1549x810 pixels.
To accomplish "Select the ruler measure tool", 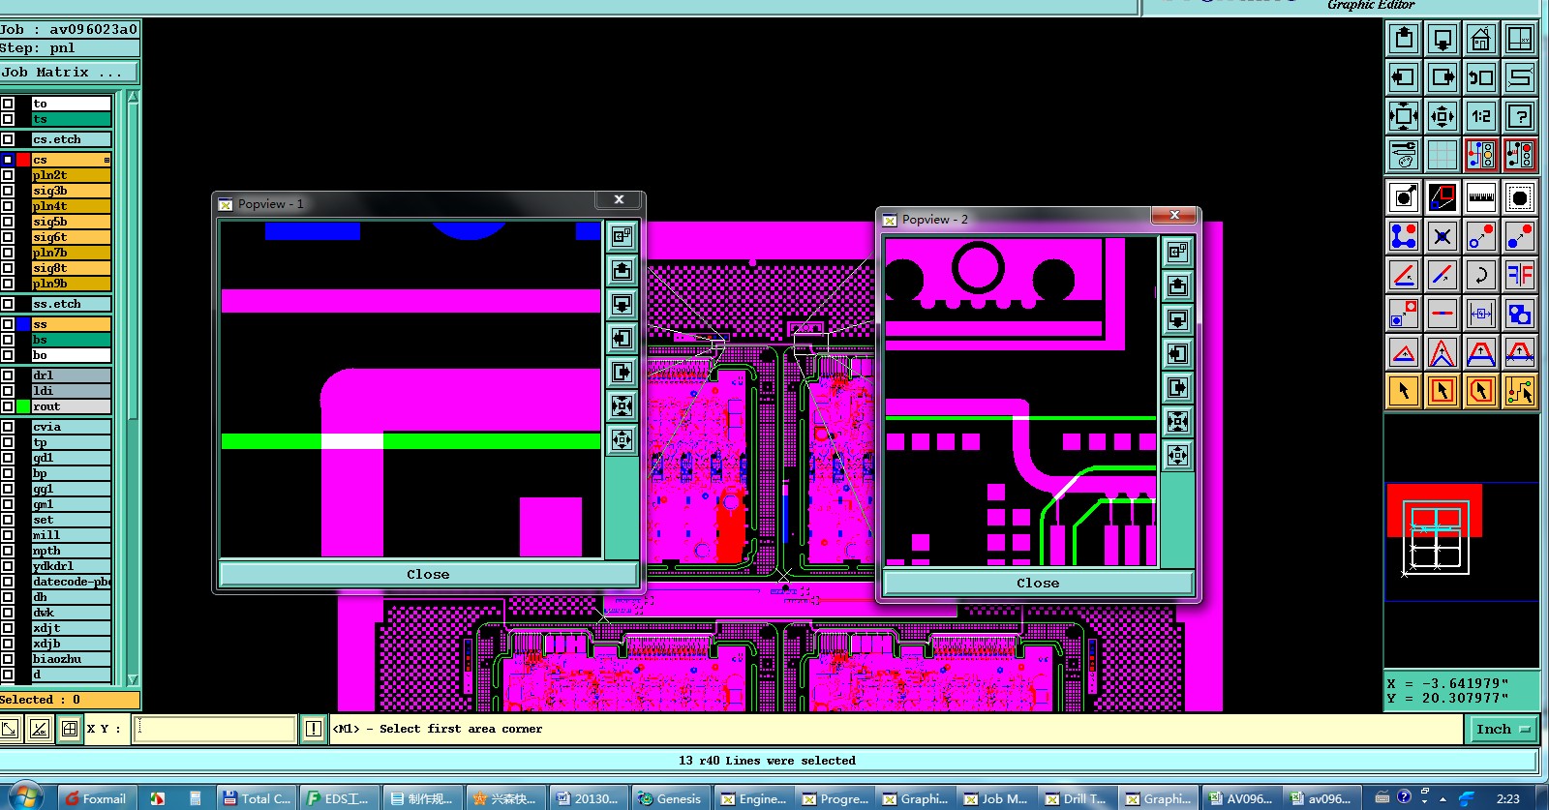I will point(1481,197).
